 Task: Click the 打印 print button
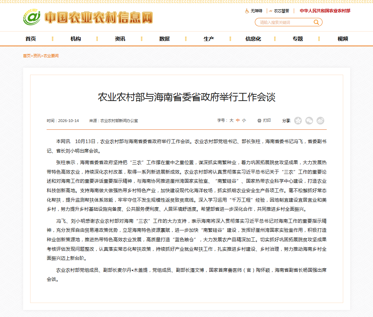click(267, 120)
